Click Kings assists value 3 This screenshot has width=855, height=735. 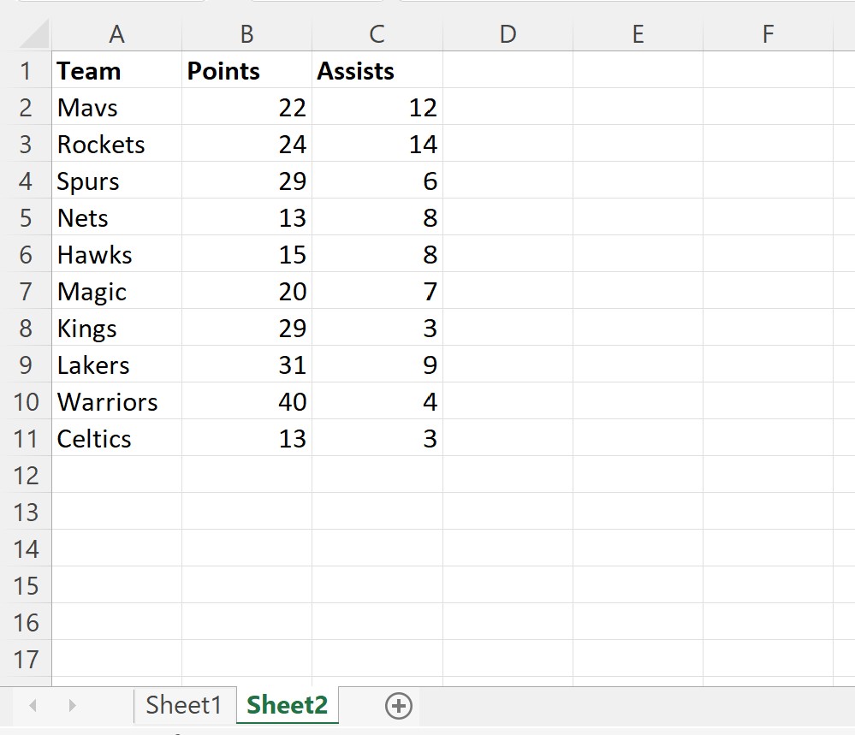click(377, 328)
